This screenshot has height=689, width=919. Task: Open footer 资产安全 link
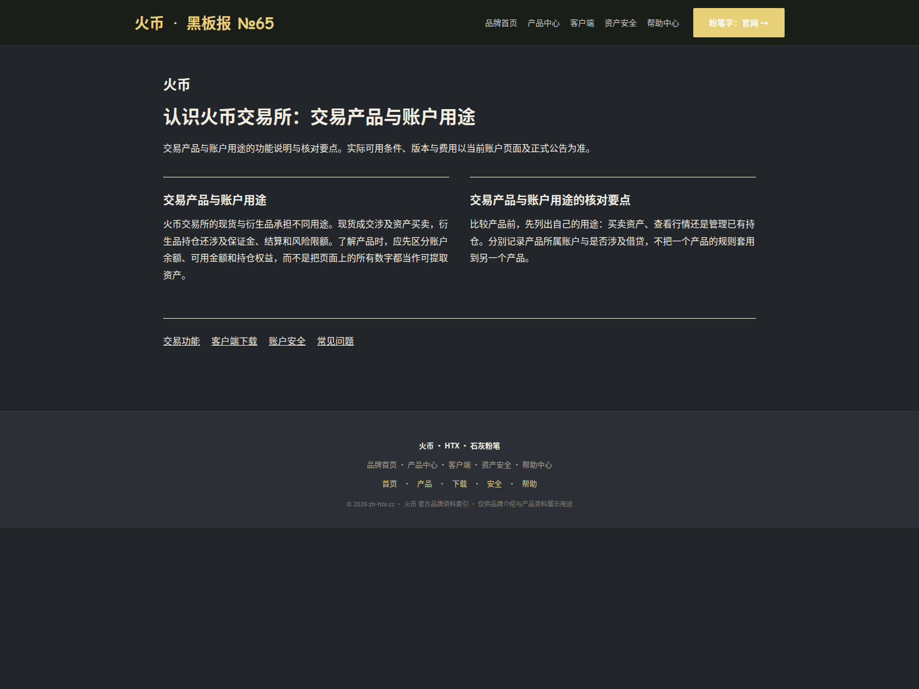tap(496, 465)
